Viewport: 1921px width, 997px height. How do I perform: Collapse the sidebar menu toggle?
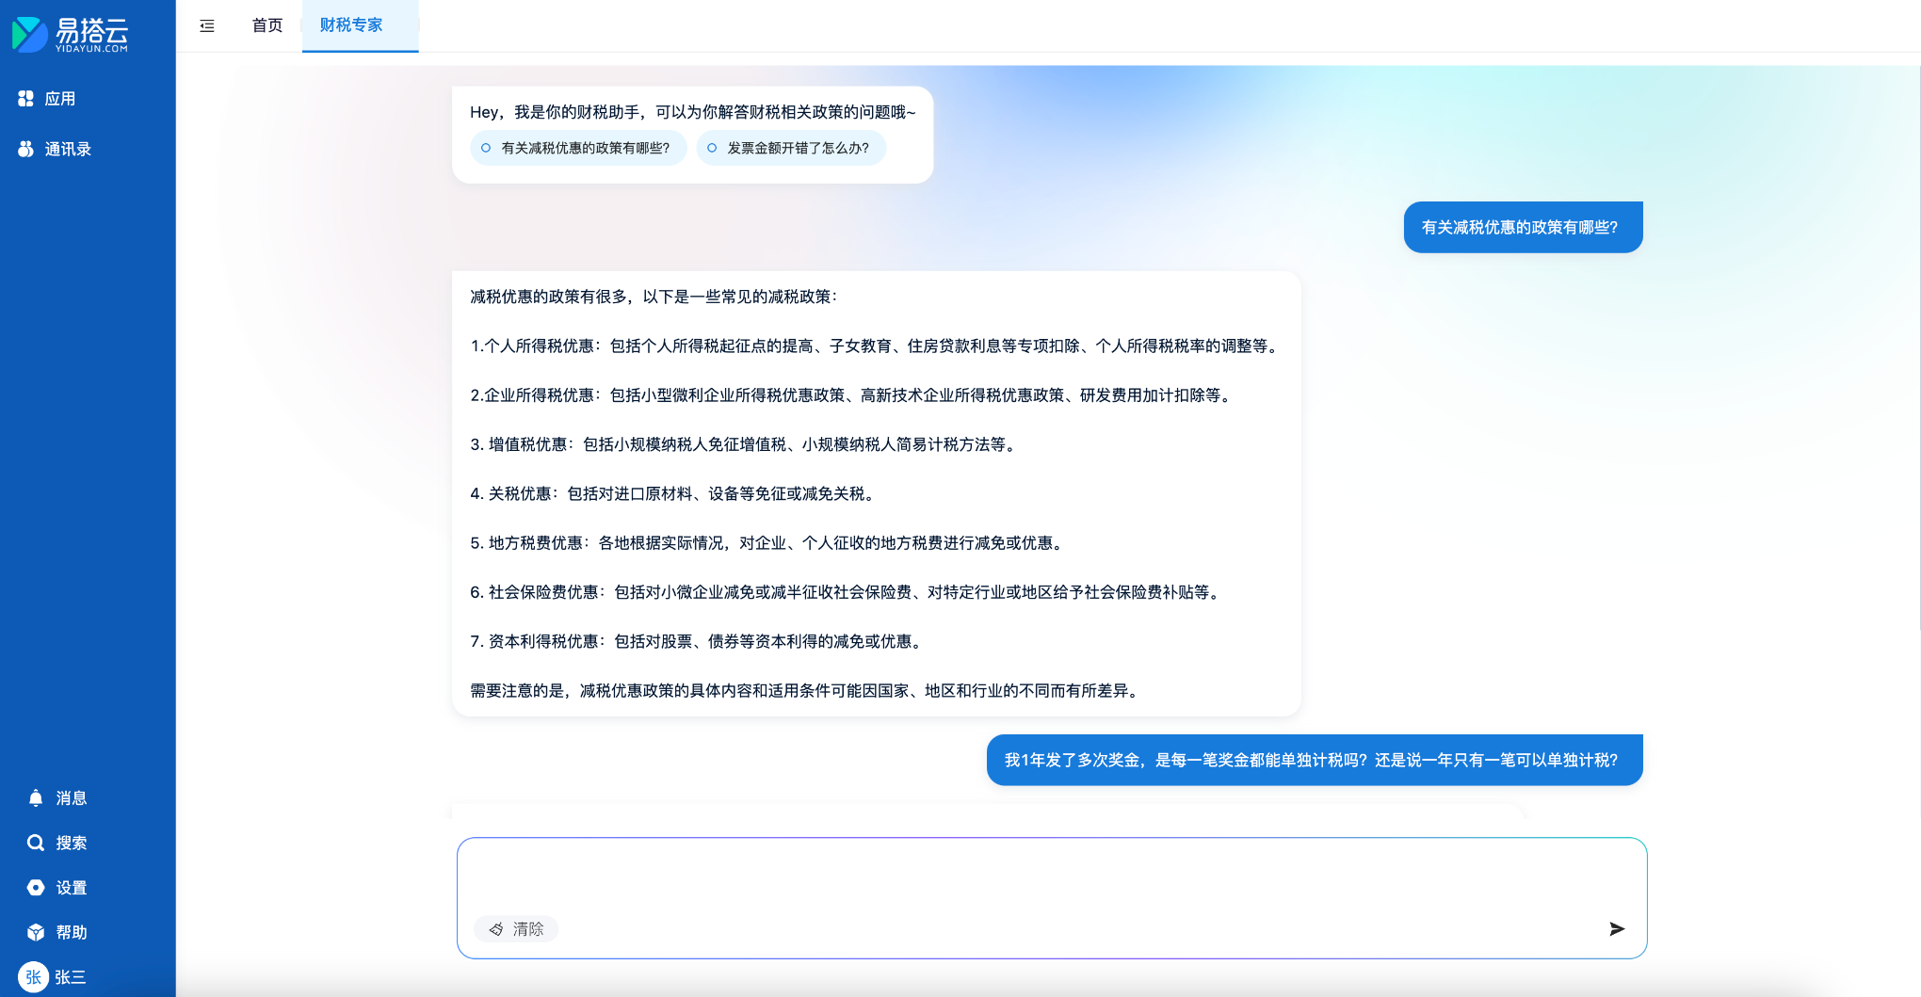207,26
